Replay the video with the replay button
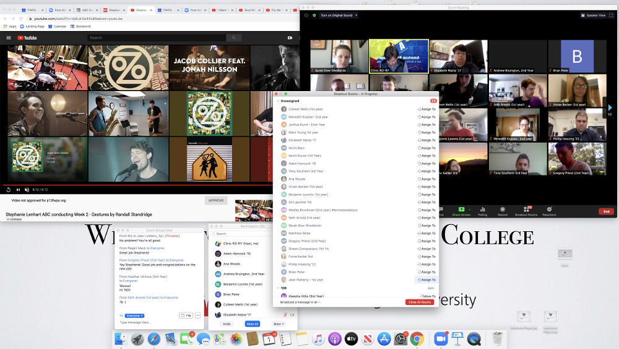 [8, 190]
